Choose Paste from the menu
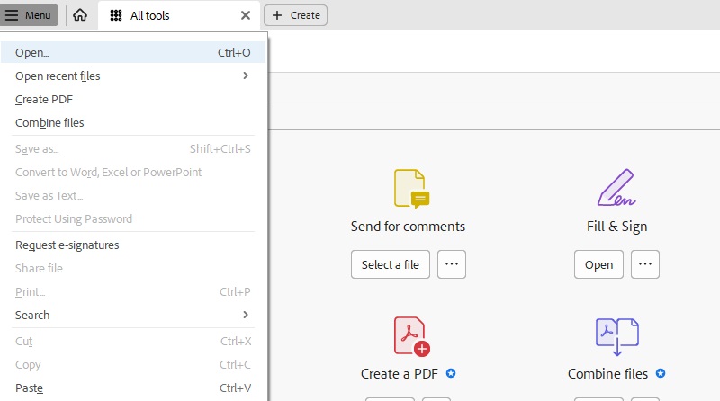Viewport: 720px width, 401px height. point(133,388)
